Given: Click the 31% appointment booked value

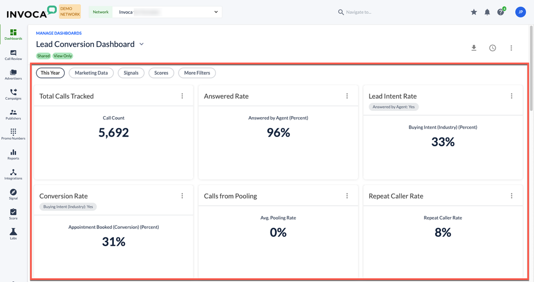Looking at the screenshot, I should coord(114,241).
